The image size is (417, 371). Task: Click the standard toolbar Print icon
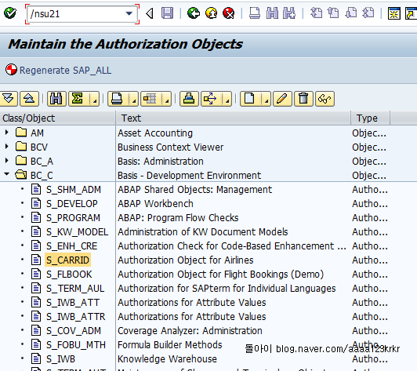[x=255, y=13]
